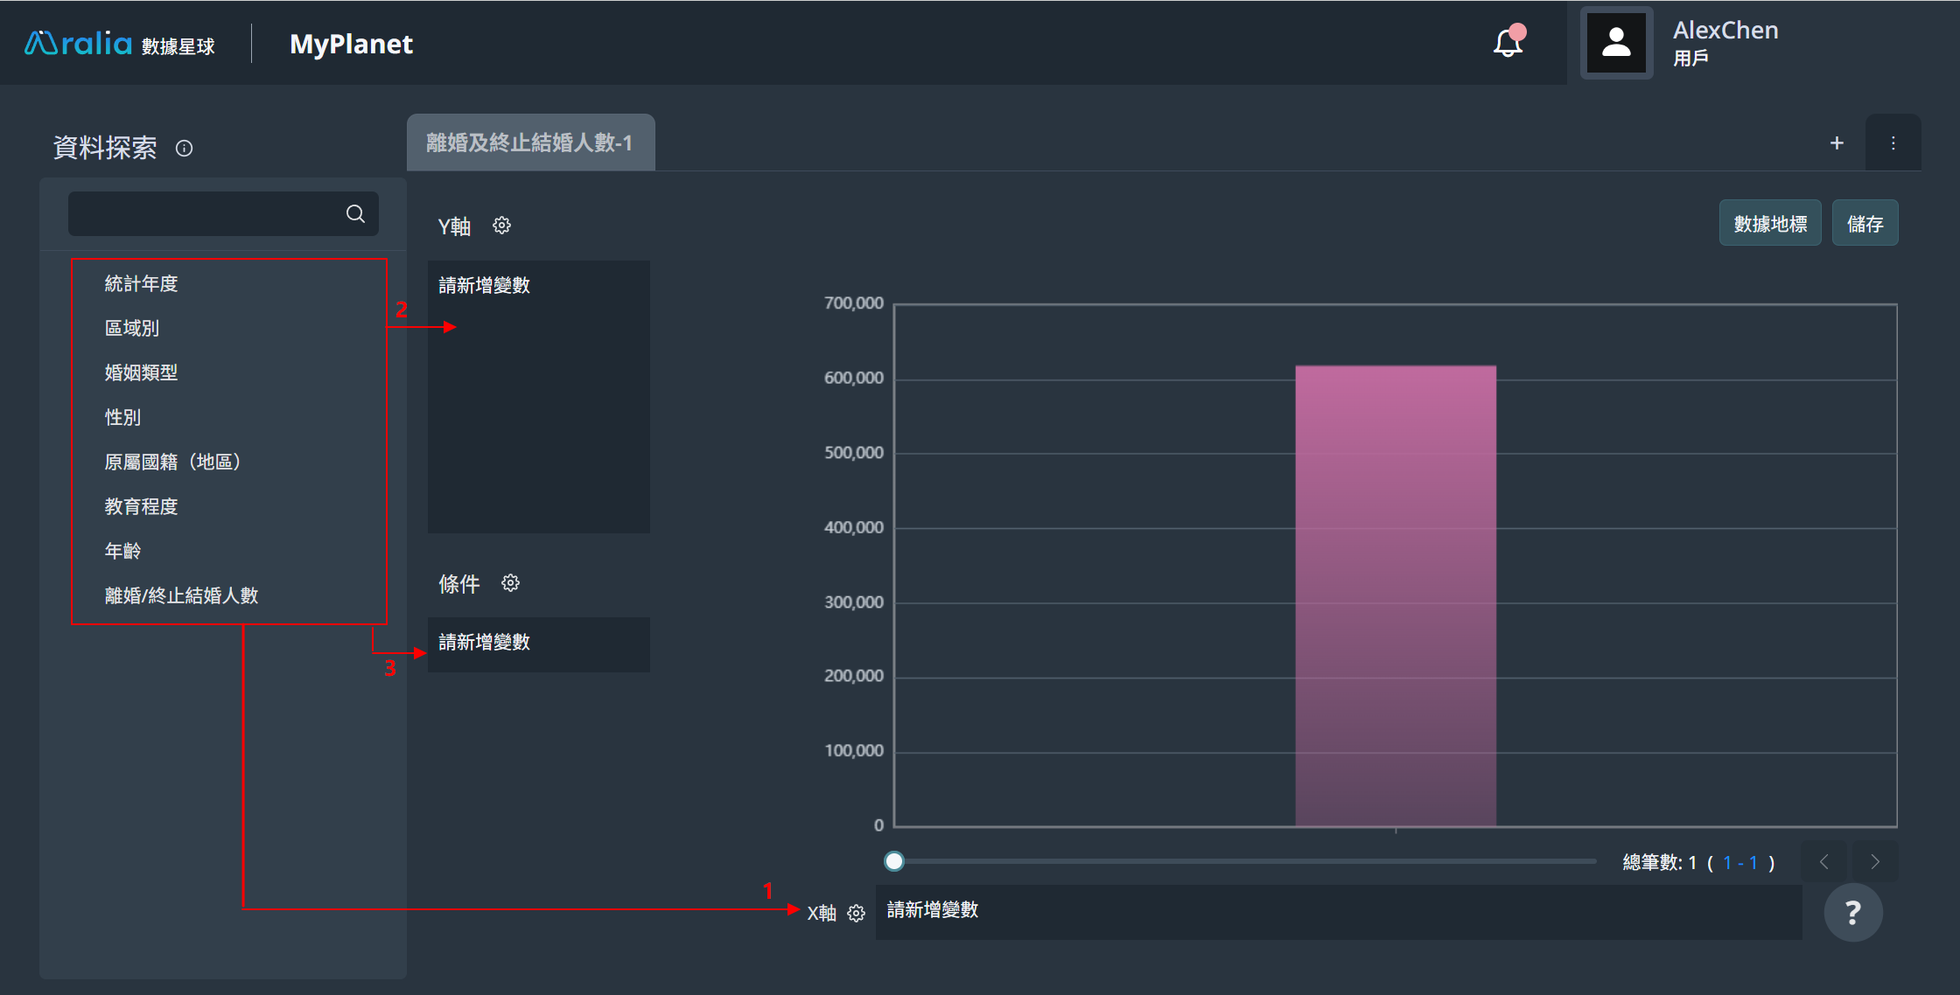Select the 離婚及終止結婚人數-1 tab
The image size is (1960, 995).
click(530, 143)
